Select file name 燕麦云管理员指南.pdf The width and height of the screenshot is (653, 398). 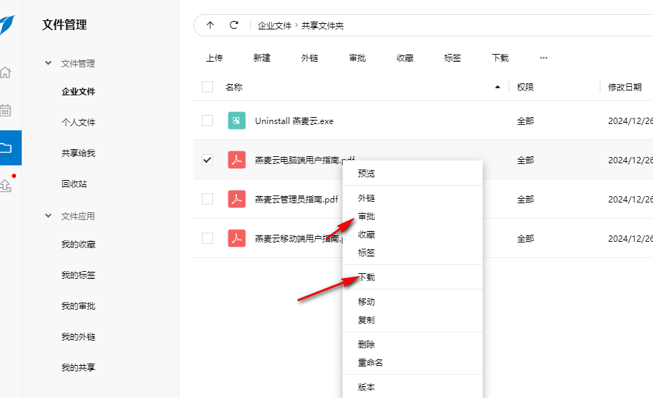tap(296, 199)
